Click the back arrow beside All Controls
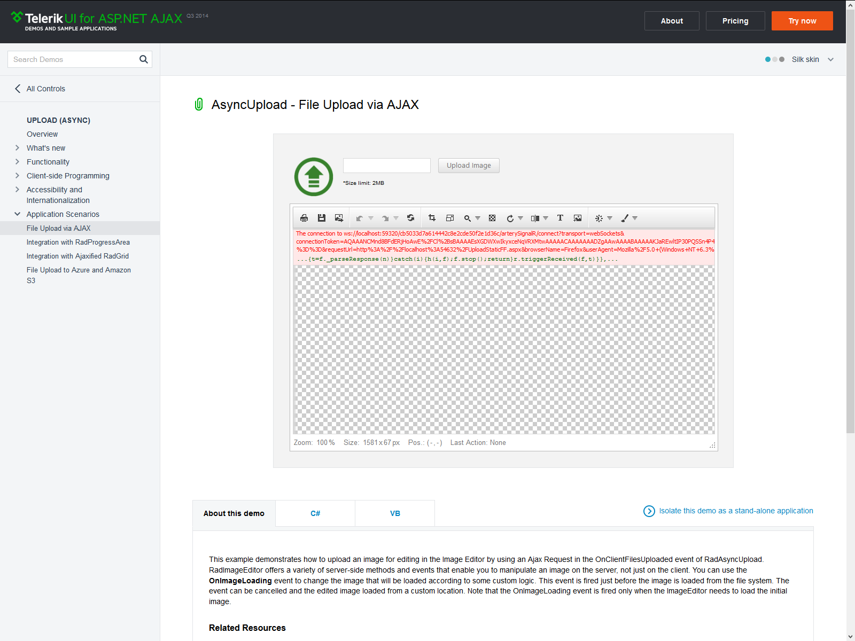Image resolution: width=855 pixels, height=641 pixels. coord(18,89)
